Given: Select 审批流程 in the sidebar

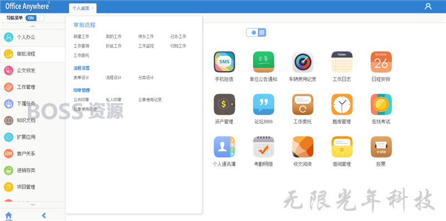Looking at the screenshot, I should 33,54.
